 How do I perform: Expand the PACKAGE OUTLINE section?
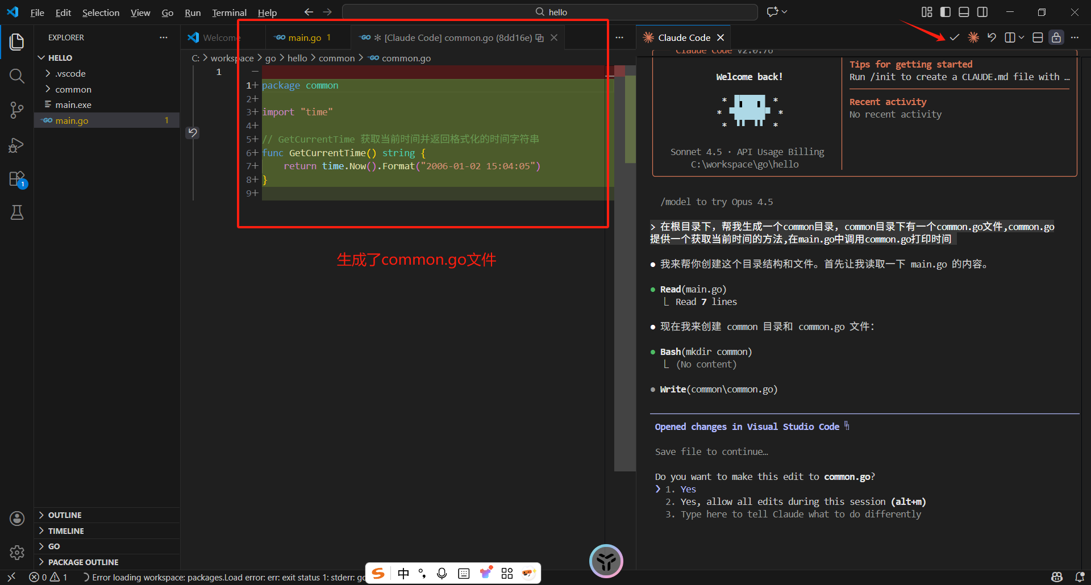[x=107, y=562]
